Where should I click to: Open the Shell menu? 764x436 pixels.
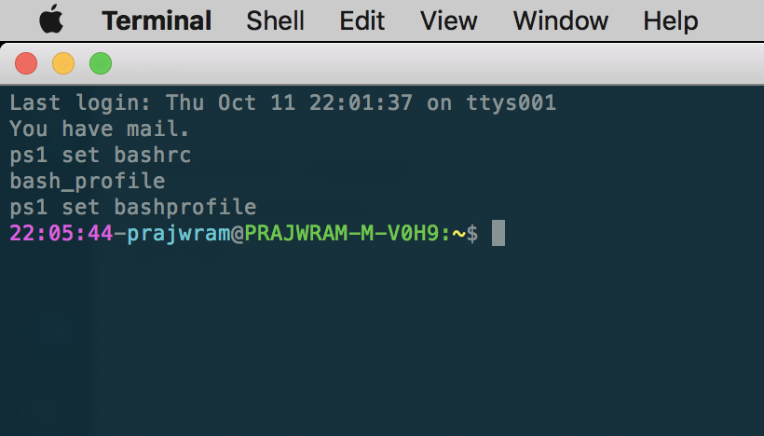coord(275,20)
